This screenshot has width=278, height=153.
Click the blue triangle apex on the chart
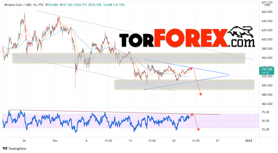click(x=229, y=75)
